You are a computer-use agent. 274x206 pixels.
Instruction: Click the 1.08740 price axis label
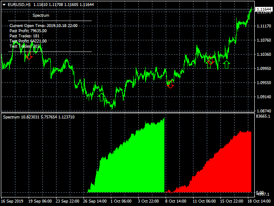point(264,111)
